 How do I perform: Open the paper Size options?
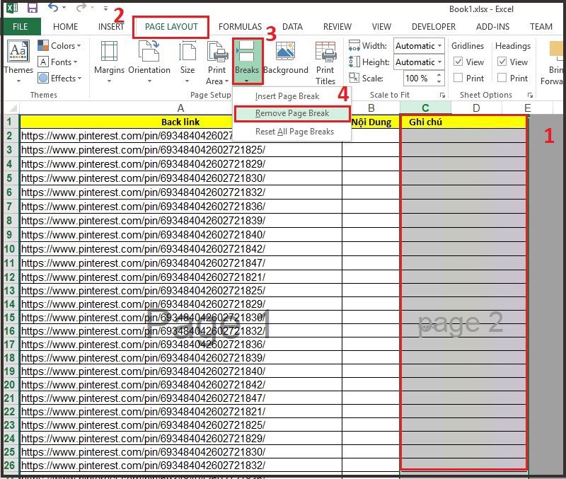(x=187, y=62)
